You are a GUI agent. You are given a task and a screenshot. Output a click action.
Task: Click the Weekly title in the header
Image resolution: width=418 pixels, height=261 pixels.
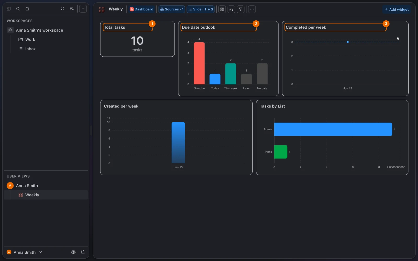click(x=116, y=9)
